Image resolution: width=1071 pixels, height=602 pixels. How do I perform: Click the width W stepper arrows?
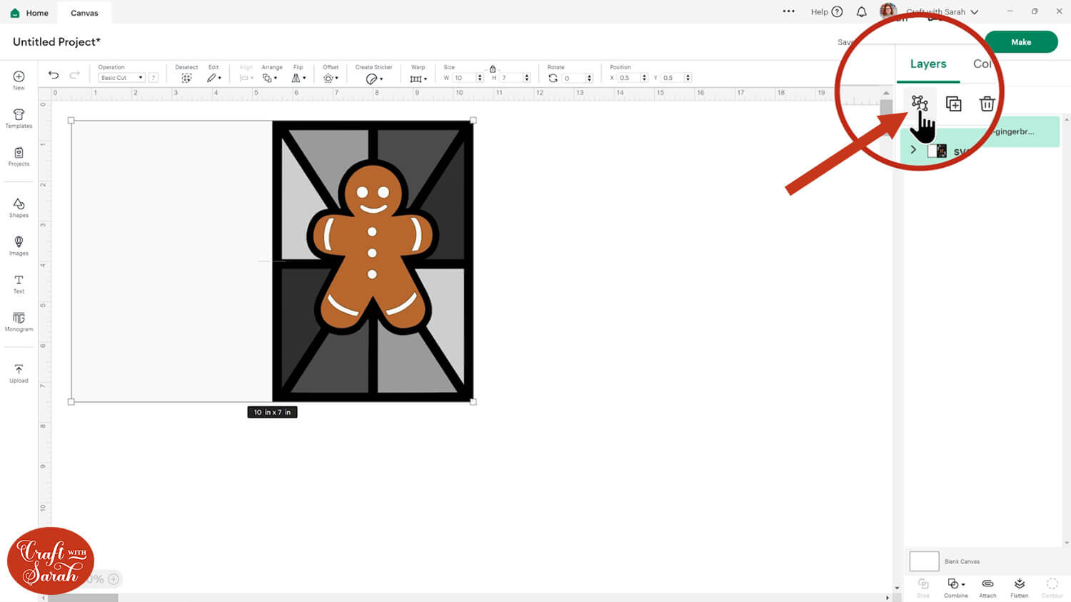[480, 78]
